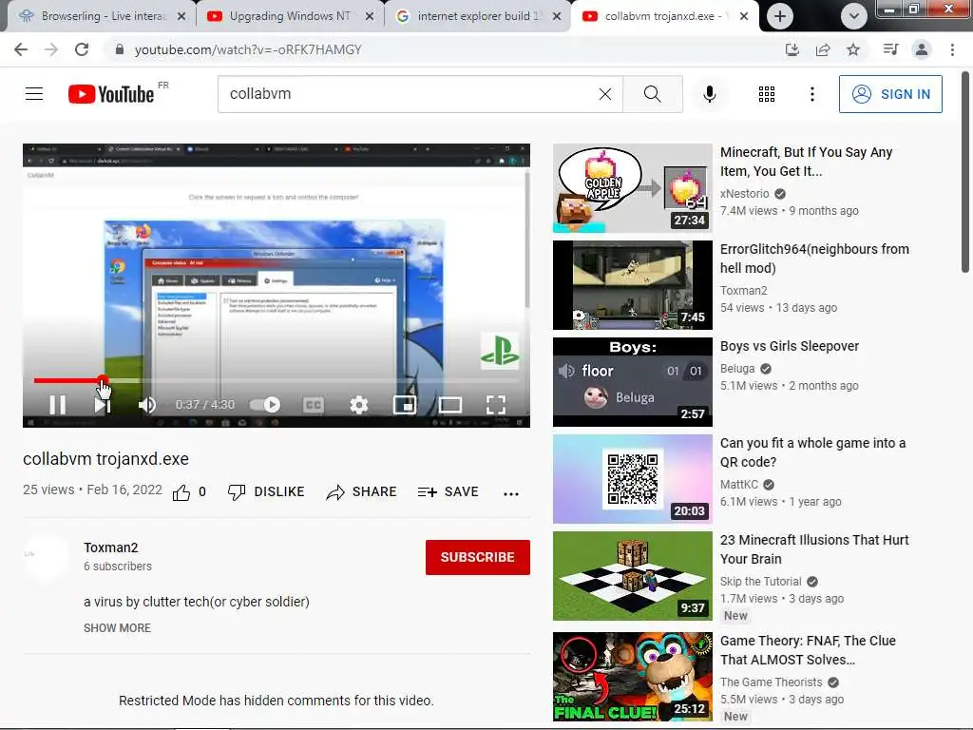Skip to the next video
The image size is (973, 730).
[x=103, y=405]
